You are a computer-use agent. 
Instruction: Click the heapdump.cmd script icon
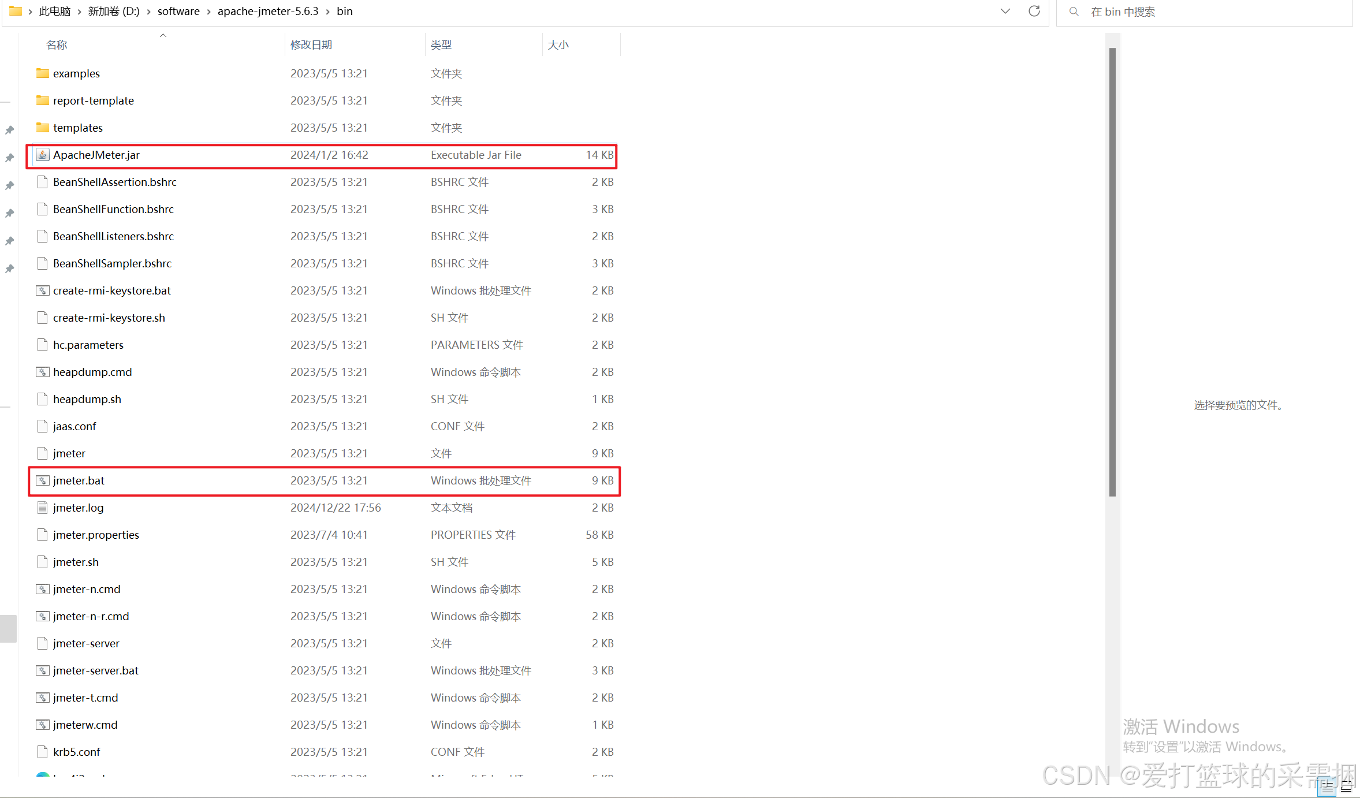click(42, 372)
